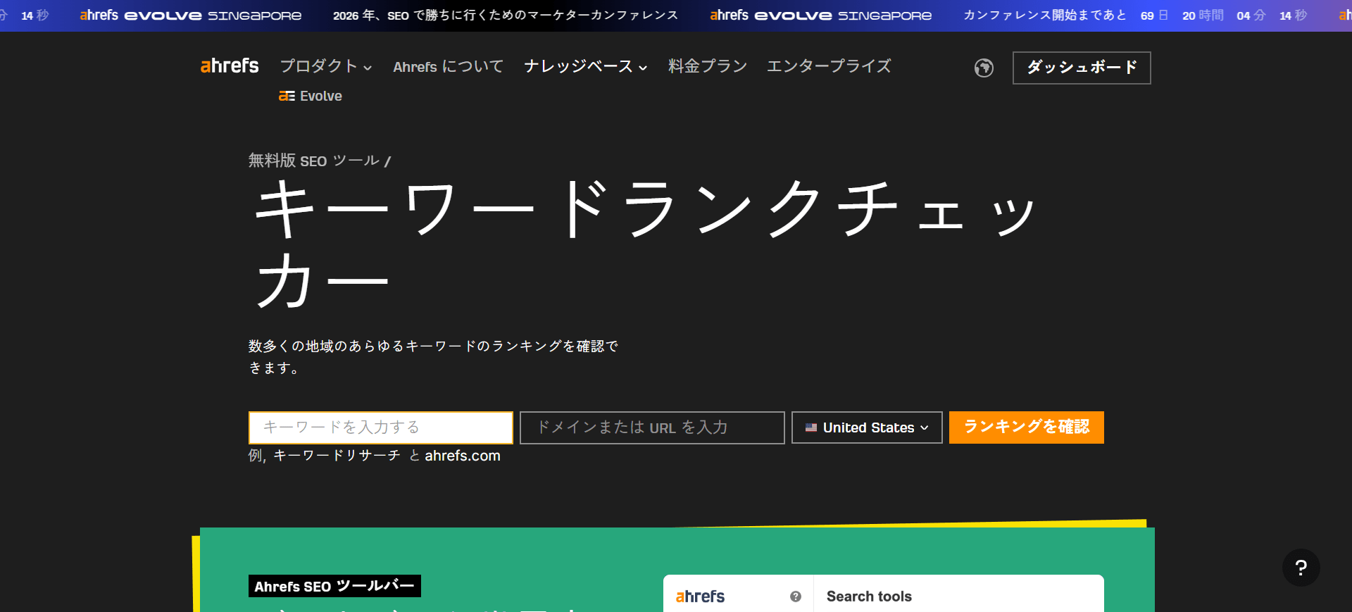
Task: Click the help icon in toolbar preview
Action: pyautogui.click(x=796, y=597)
